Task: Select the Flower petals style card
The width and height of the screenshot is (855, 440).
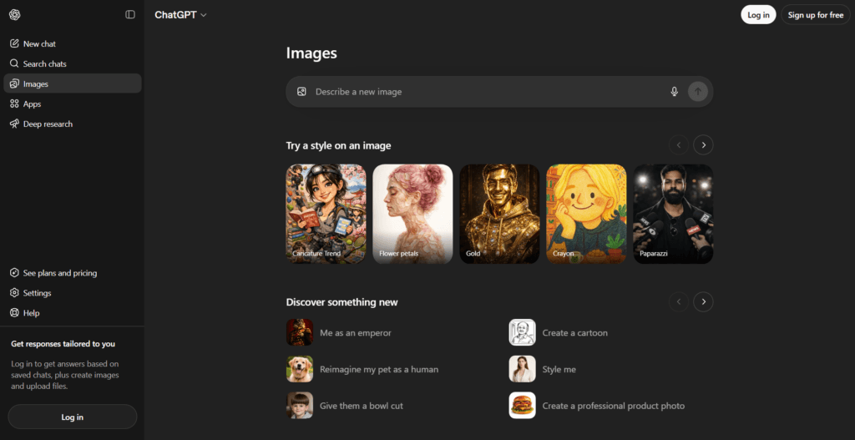Action: [412, 214]
